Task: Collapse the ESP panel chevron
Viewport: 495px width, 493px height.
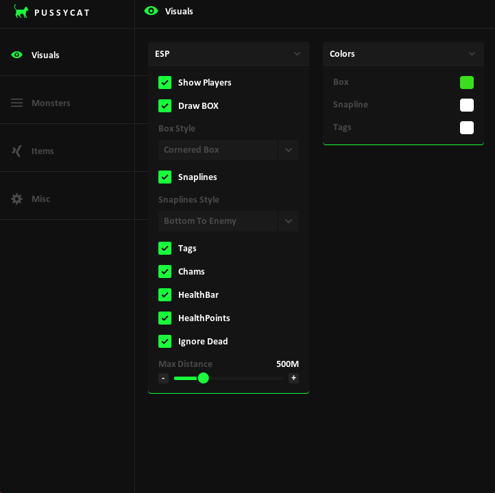Action: (297, 53)
